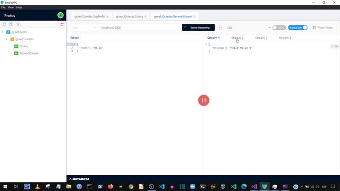Open Zoom from the taskbar
This screenshot has height=191, width=340.
pyautogui.click(x=192, y=186)
